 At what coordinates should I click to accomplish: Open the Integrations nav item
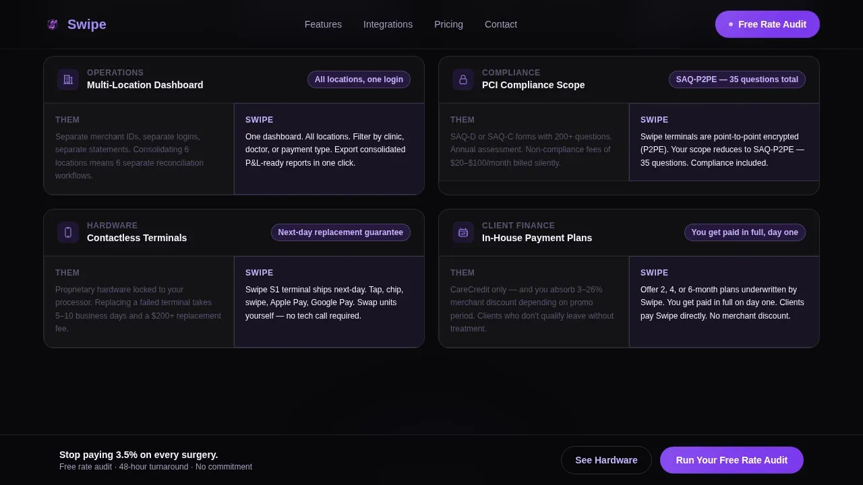click(x=388, y=24)
